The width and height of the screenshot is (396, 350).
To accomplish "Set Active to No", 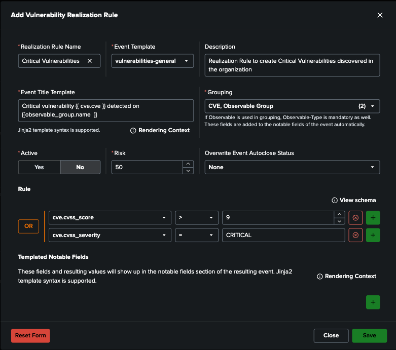I will [x=80, y=167].
